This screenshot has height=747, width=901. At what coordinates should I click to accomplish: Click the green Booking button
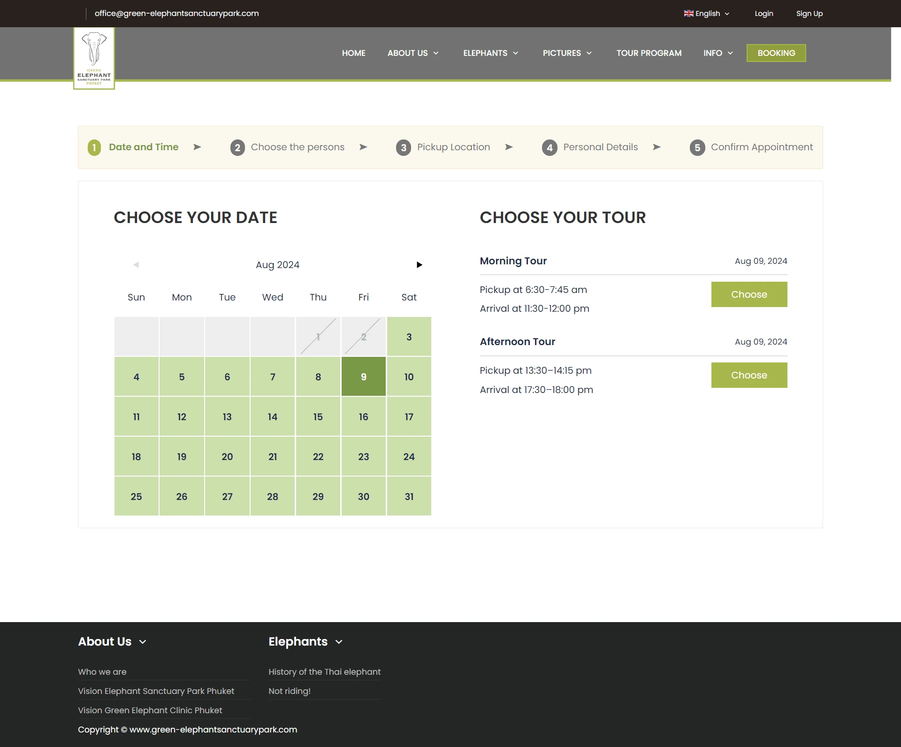pos(776,53)
